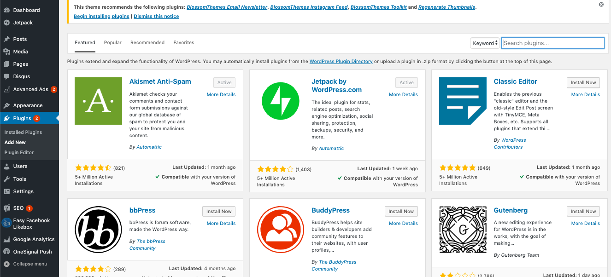Screen dimensions: 611x277
Task: Click the OneSignal Push icon
Action: [6, 252]
